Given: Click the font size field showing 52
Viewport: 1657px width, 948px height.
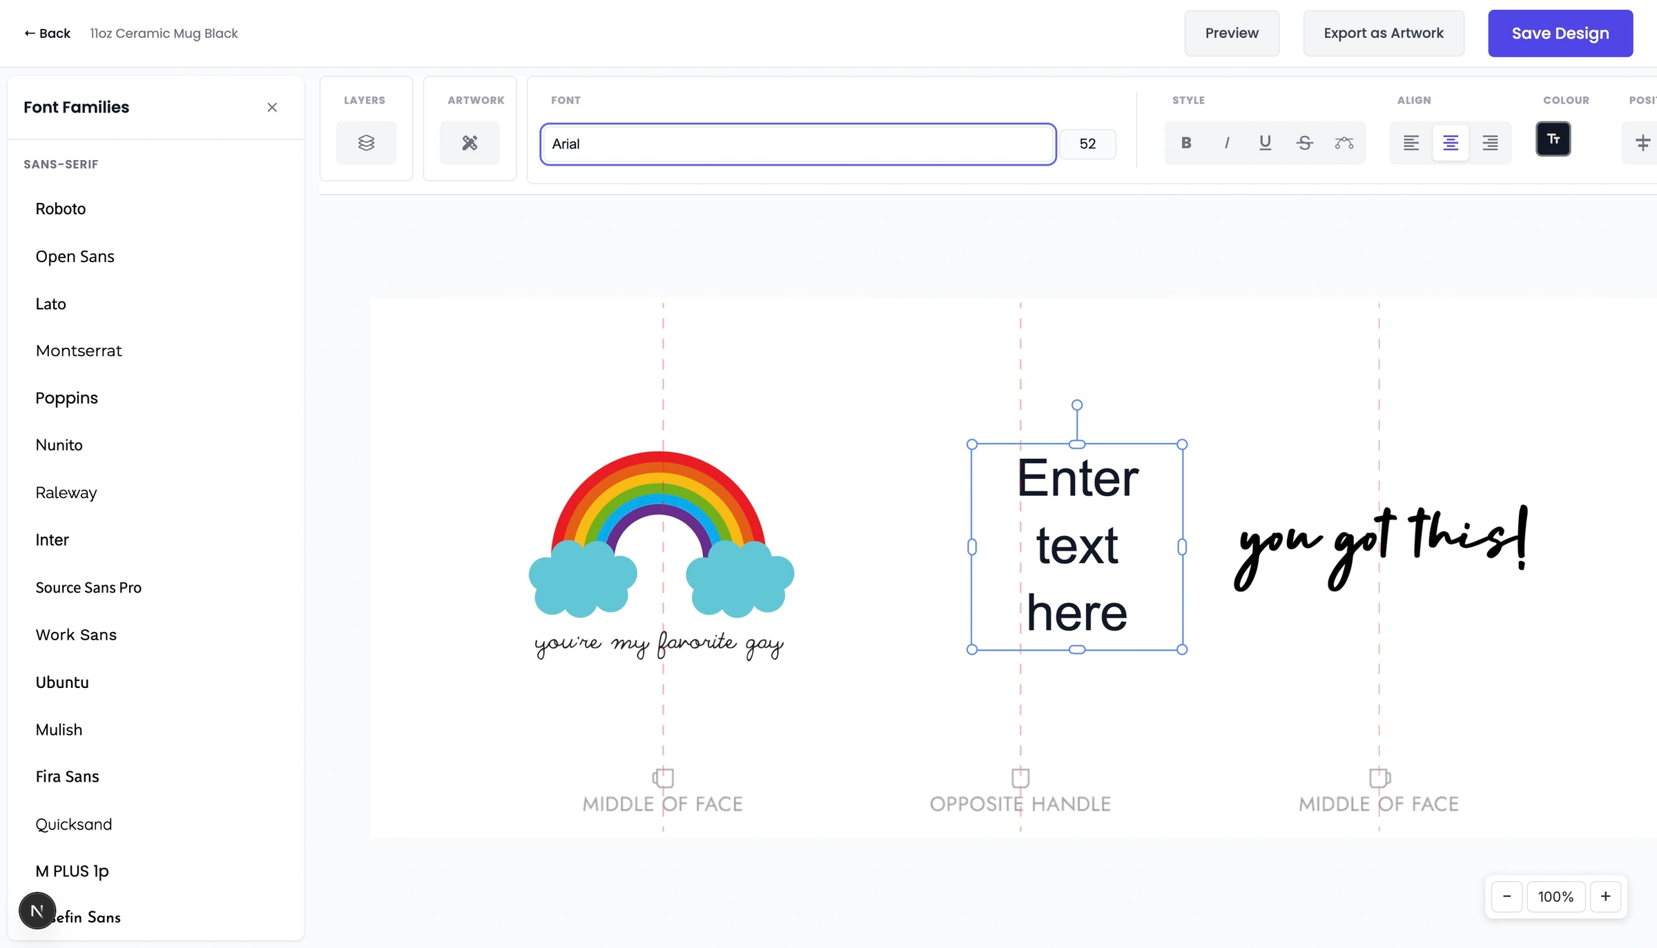Looking at the screenshot, I should 1087,144.
